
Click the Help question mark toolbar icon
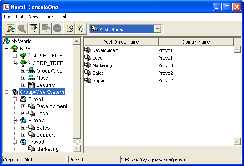pos(81,29)
